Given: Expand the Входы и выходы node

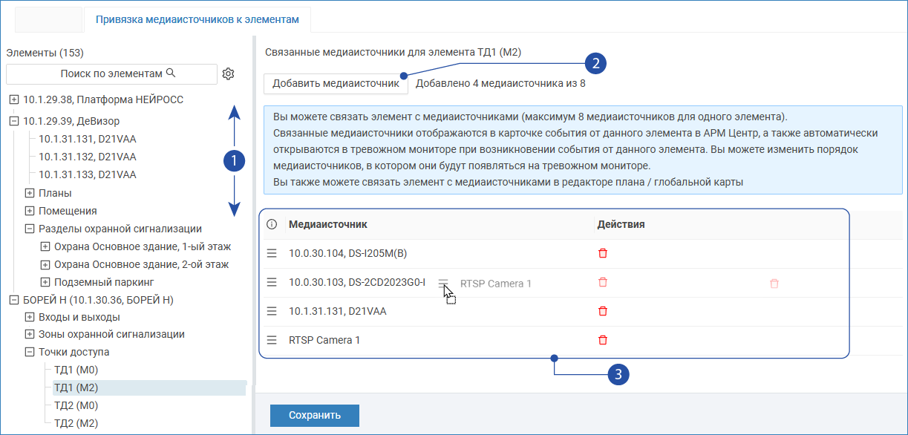Looking at the screenshot, I should [30, 317].
